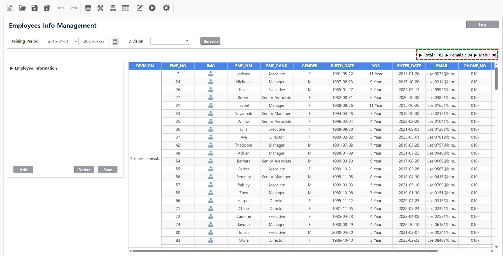503x256 pixels.
Task: Click the Refresh button
Action: 210,41
